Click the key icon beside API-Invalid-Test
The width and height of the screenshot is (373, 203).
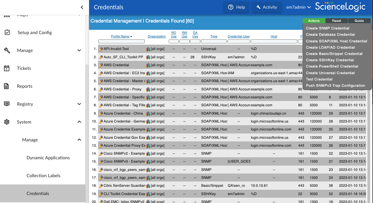[x=101, y=49]
